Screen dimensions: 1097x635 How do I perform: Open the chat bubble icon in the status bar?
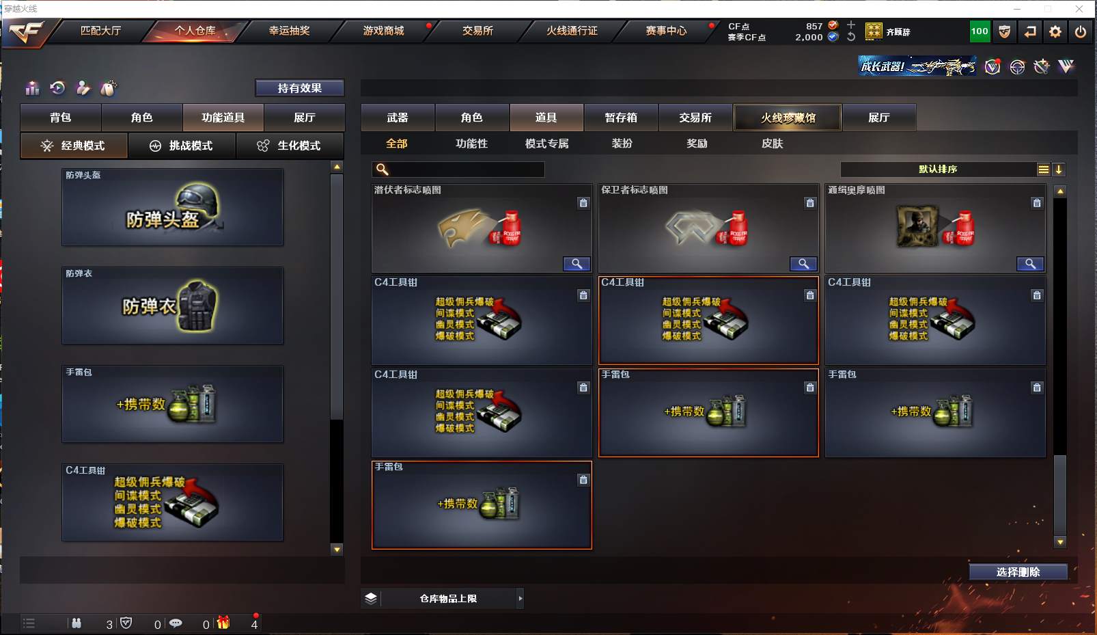[x=176, y=623]
